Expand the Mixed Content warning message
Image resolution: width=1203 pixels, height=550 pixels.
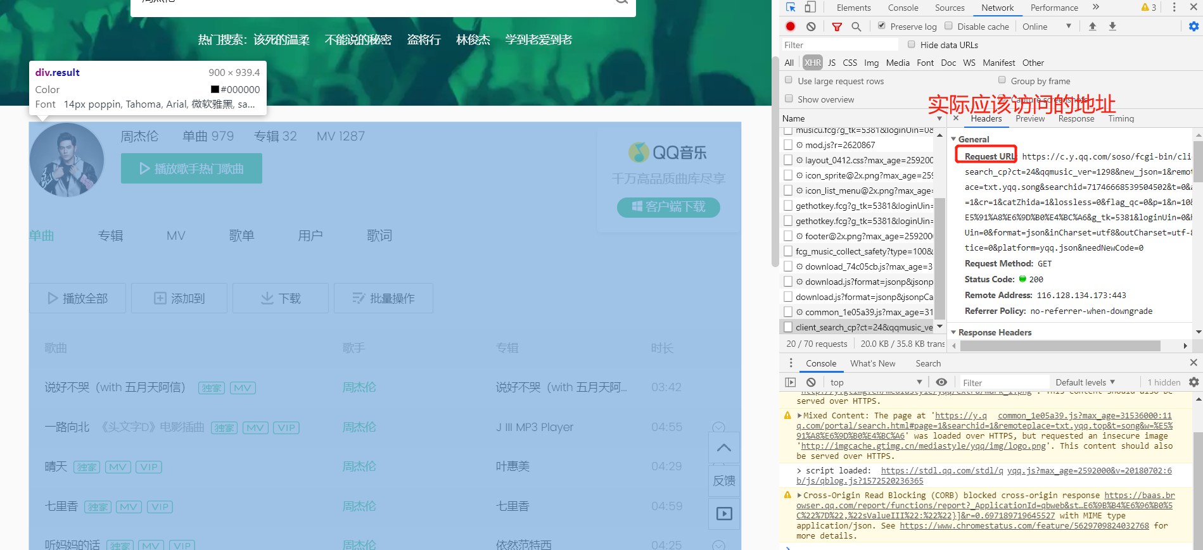point(799,416)
